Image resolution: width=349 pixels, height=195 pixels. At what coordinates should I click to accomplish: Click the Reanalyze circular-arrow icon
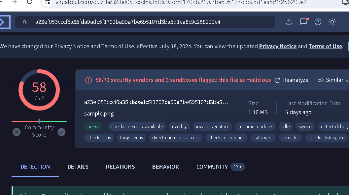click(277, 80)
